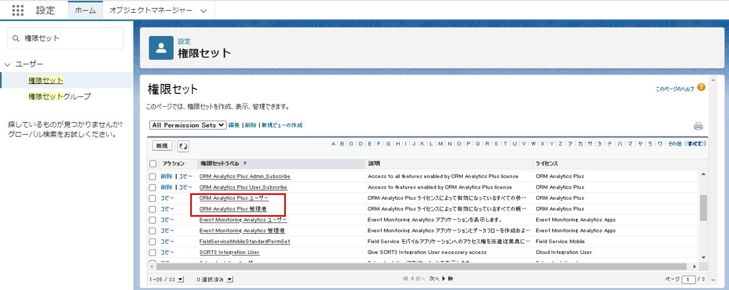Click the Cloud Integration User license cell

pos(564,253)
